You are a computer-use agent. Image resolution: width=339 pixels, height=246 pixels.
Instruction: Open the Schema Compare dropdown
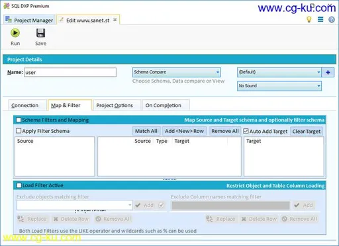[177, 72]
